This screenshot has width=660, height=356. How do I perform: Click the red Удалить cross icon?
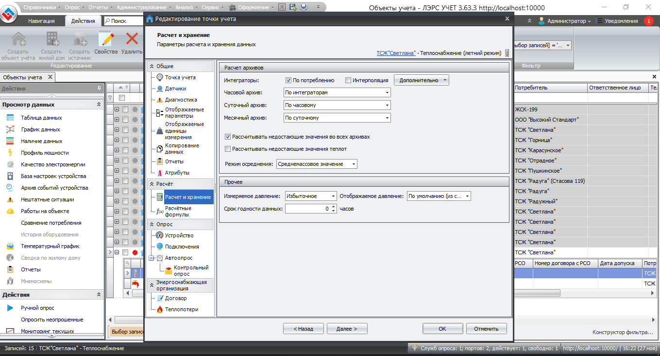click(x=132, y=40)
